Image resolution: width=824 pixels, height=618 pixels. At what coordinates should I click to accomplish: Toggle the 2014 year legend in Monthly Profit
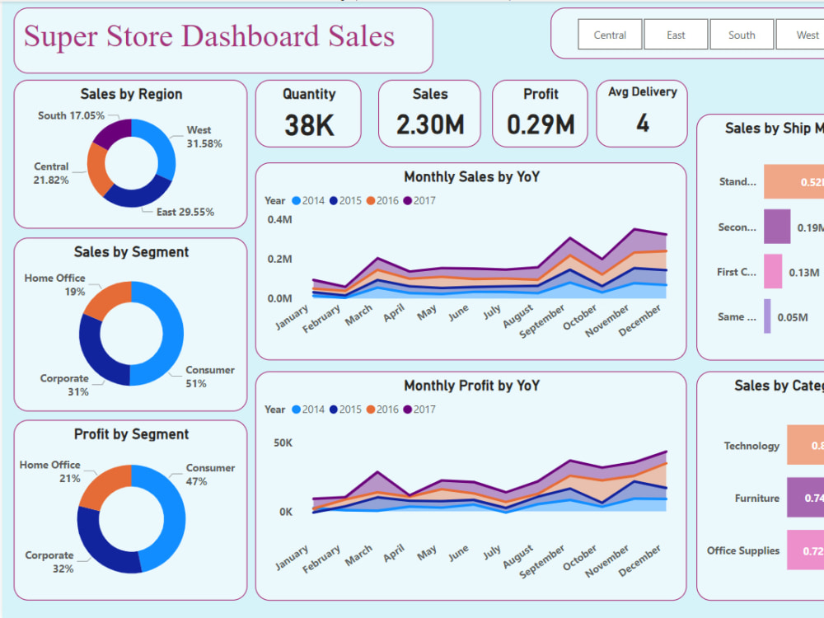tap(295, 409)
